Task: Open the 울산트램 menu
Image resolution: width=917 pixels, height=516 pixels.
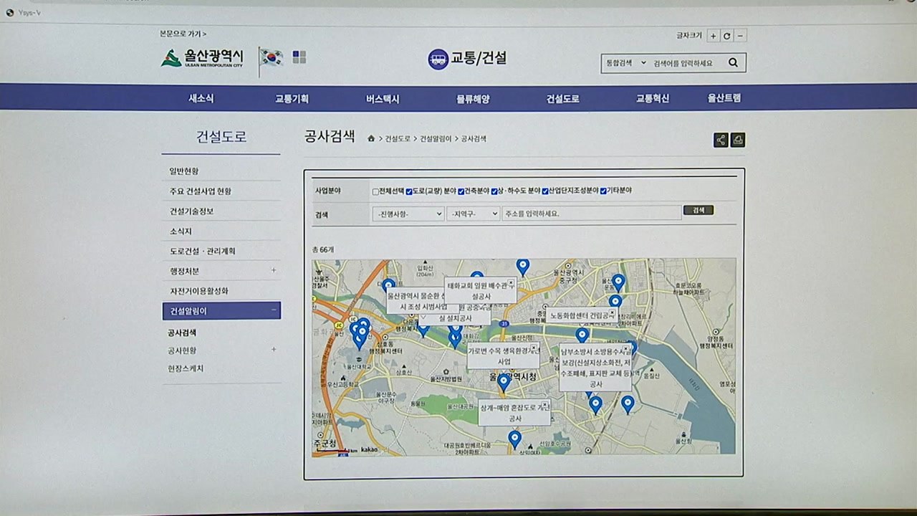Action: [x=724, y=99]
